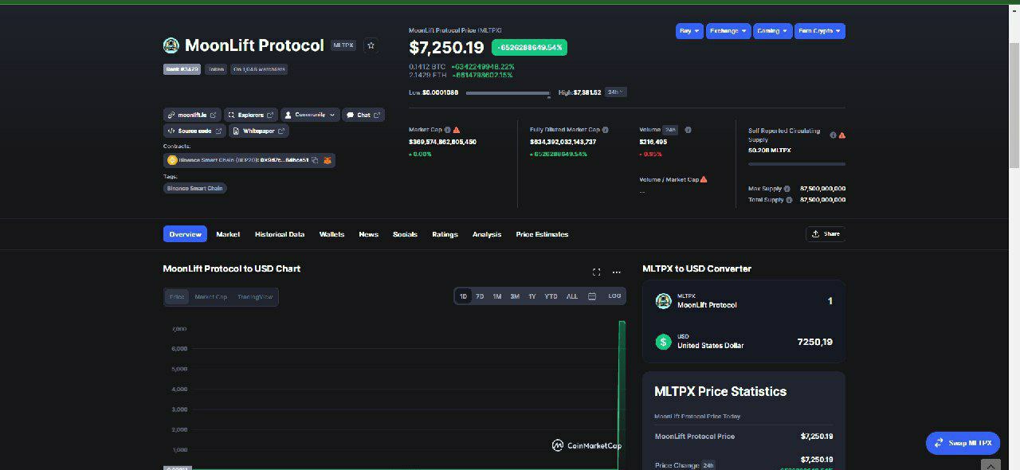Select the ALL chart range
This screenshot has height=470, width=1020.
click(572, 296)
